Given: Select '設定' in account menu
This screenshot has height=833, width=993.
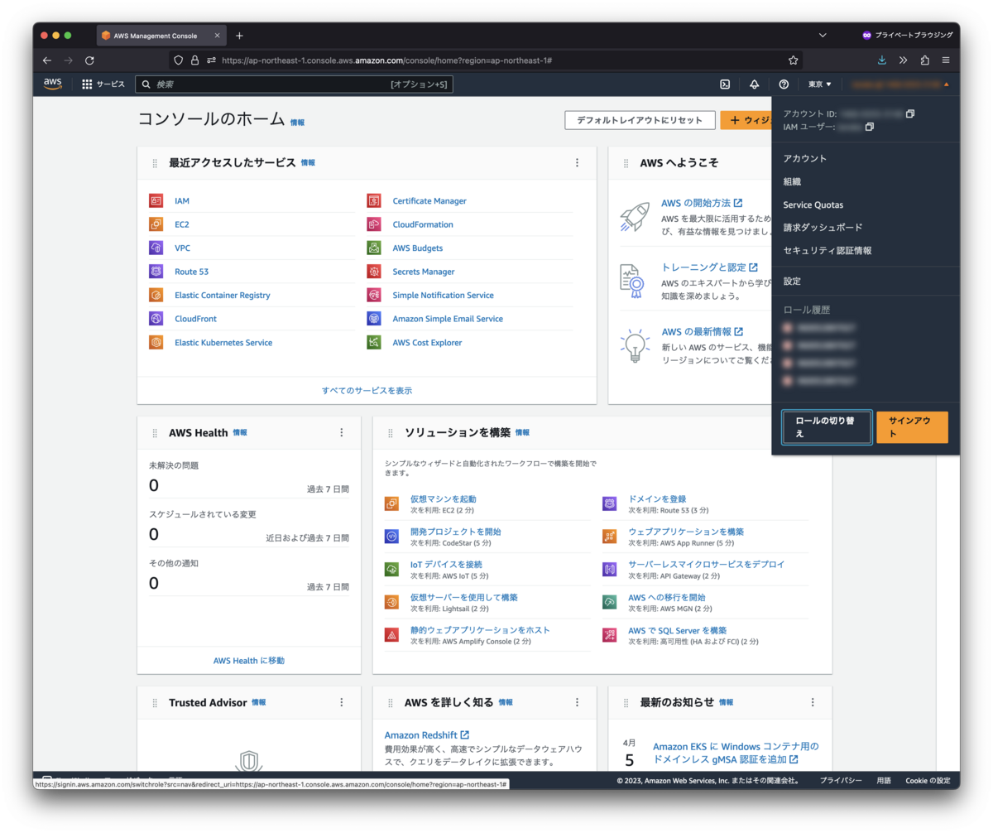Looking at the screenshot, I should tap(792, 282).
